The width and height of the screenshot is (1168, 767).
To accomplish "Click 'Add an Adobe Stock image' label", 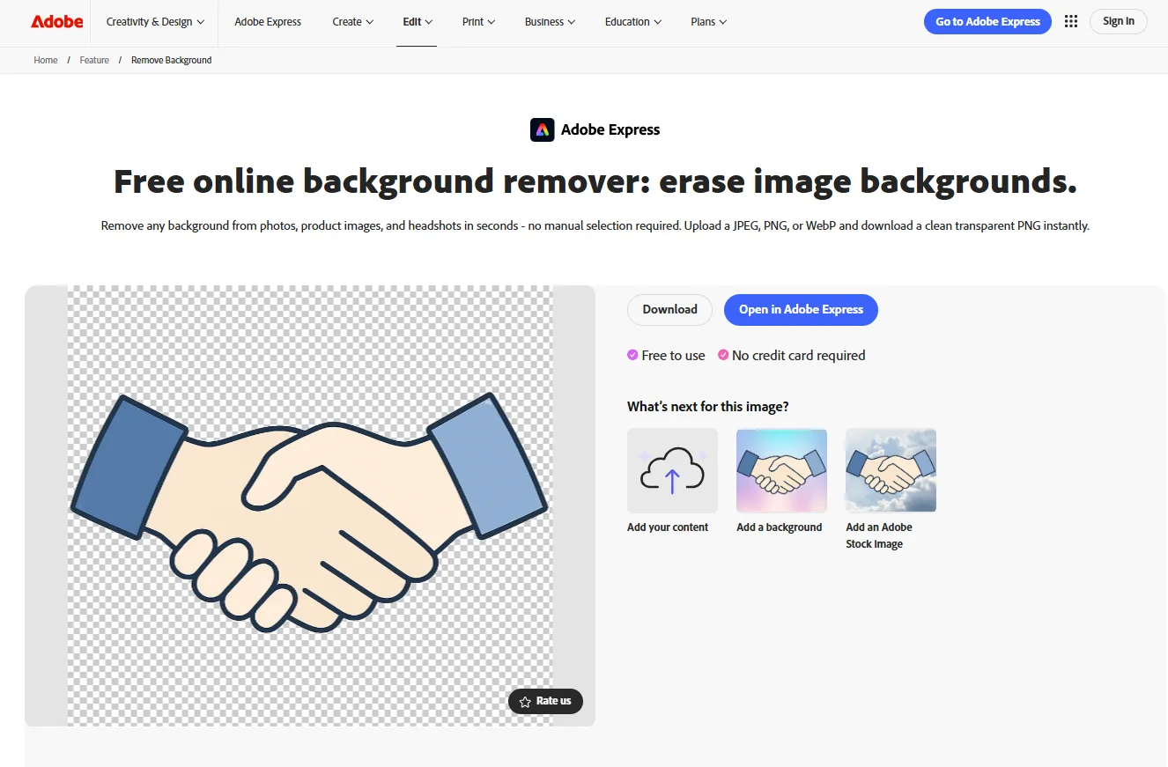I will 879,535.
